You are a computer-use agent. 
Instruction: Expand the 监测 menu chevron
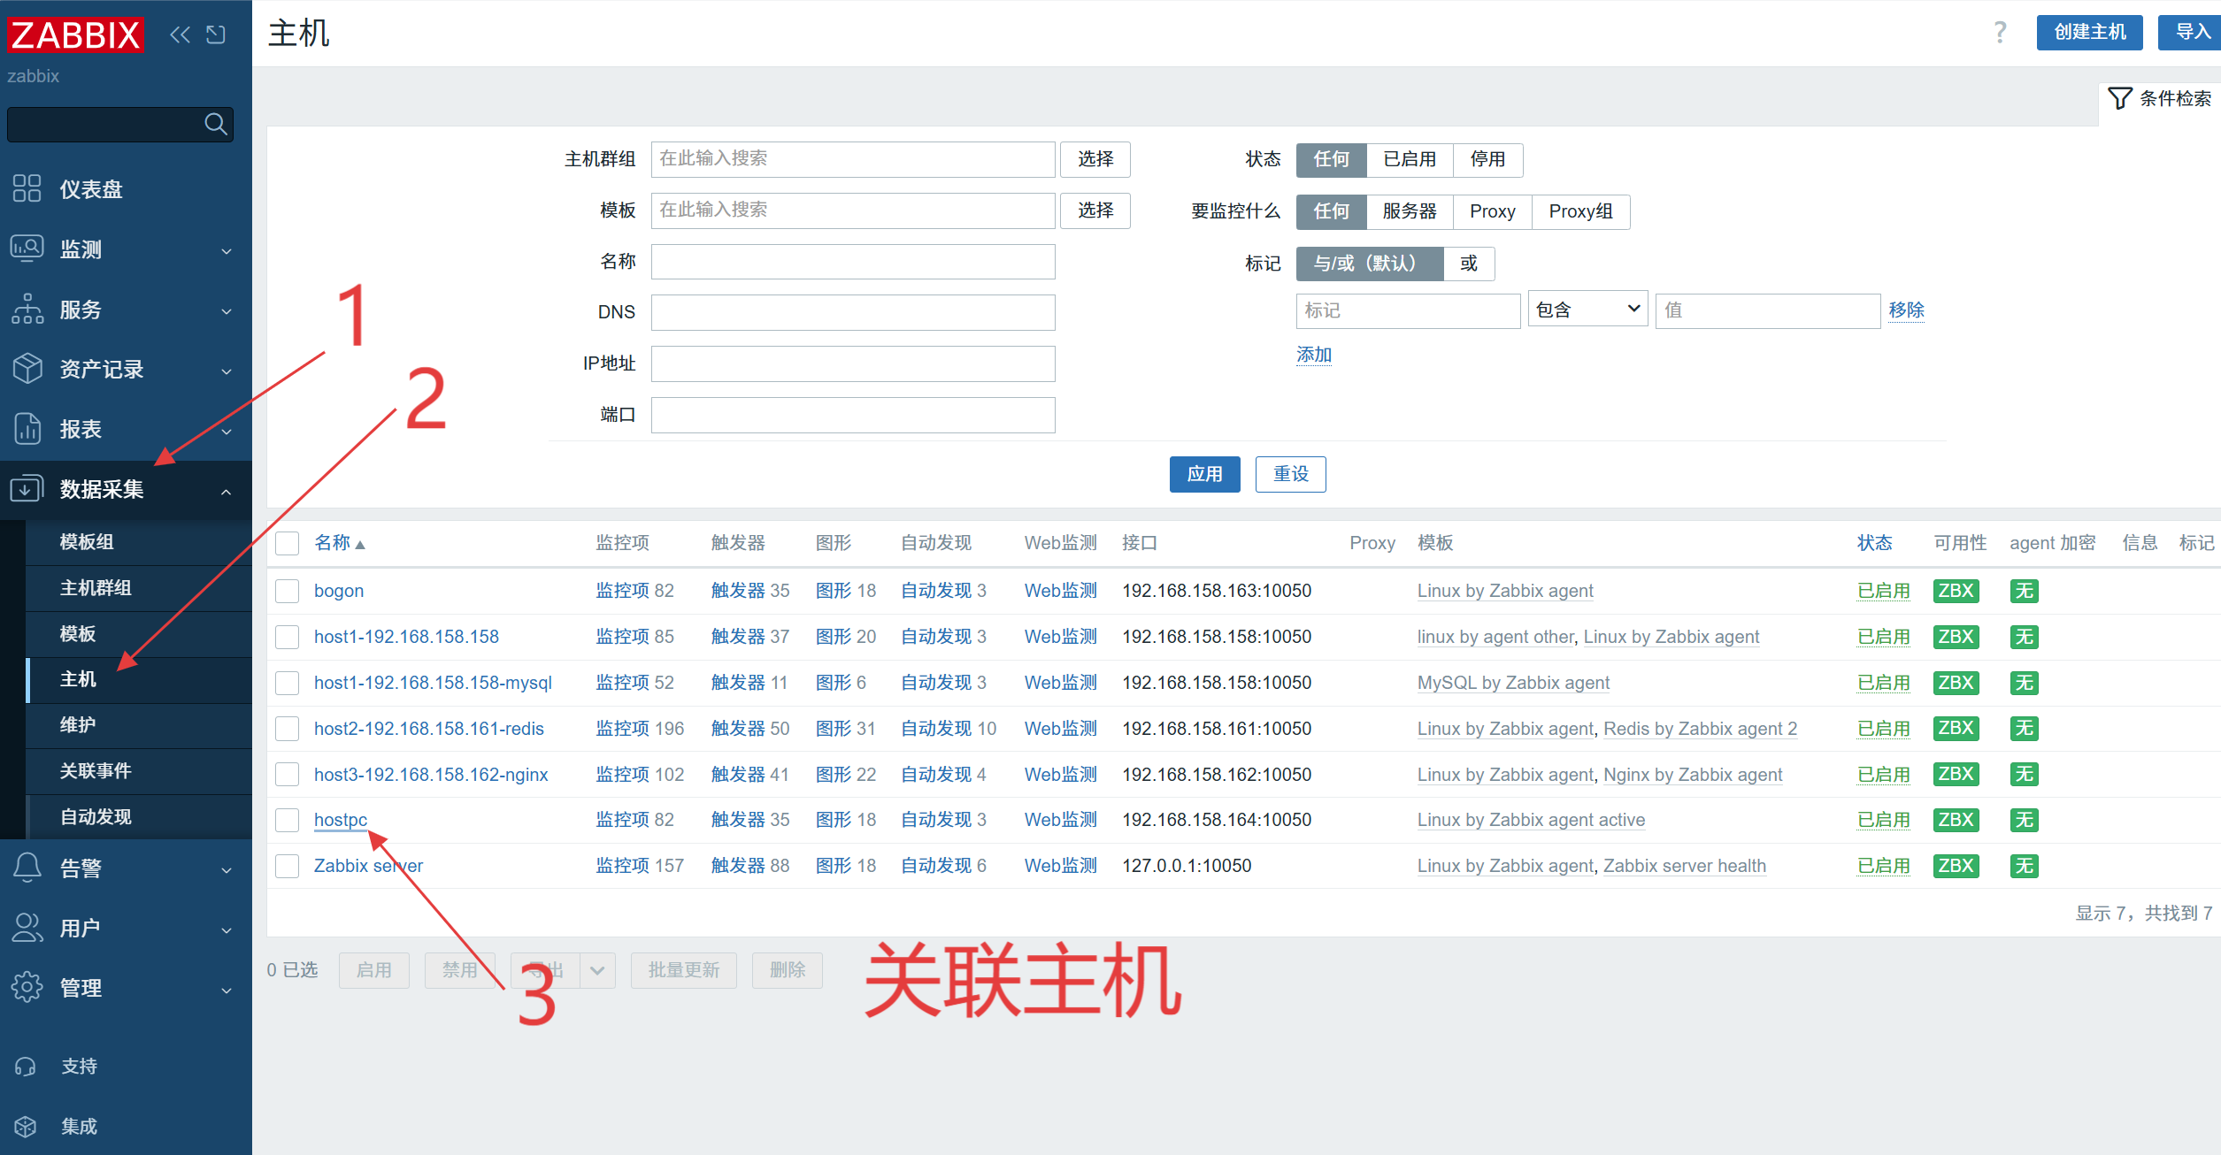point(227,251)
